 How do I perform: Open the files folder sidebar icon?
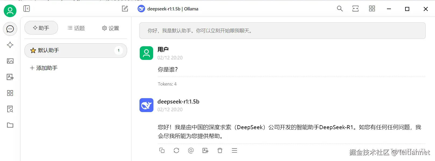pos(10,125)
